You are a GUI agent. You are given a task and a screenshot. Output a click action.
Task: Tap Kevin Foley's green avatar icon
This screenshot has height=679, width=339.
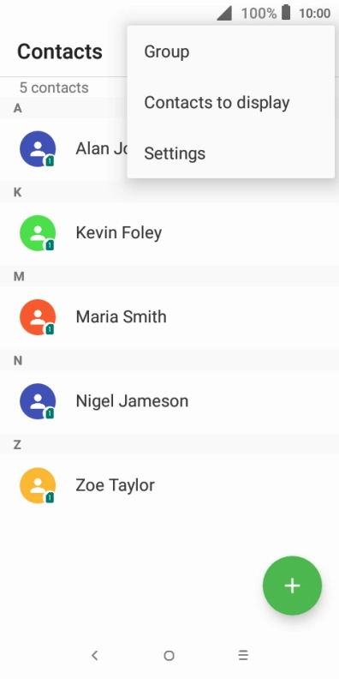[x=38, y=233]
